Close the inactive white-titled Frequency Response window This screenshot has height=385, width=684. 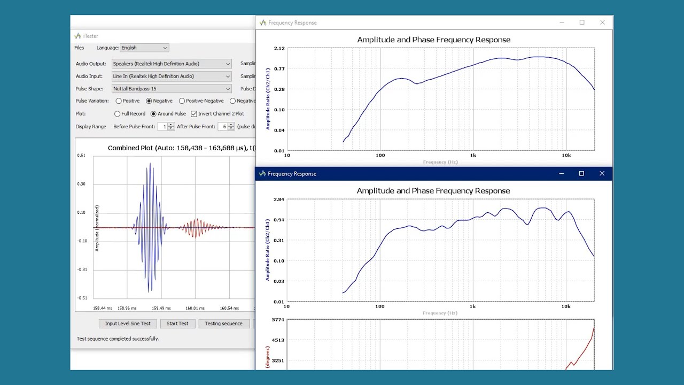point(602,22)
